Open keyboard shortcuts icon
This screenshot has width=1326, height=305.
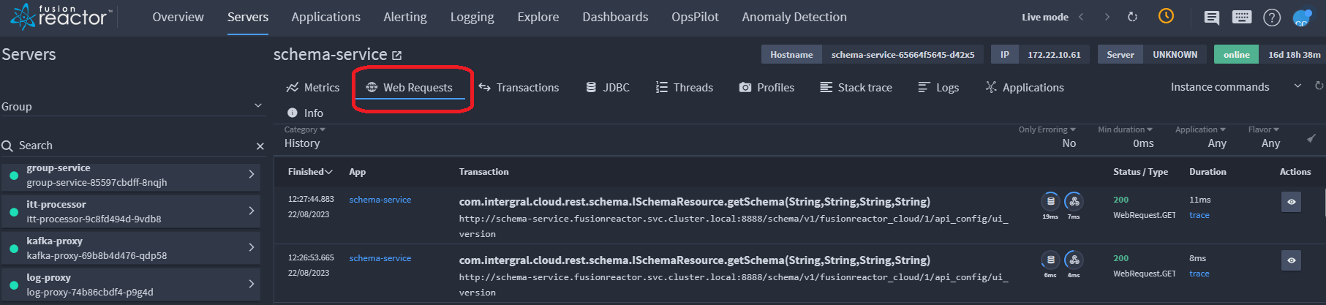point(1242,17)
